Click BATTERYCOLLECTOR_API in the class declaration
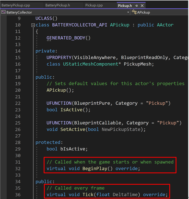Image resolution: width=189 pixels, height=199 pixels. pyautogui.click(x=80, y=25)
